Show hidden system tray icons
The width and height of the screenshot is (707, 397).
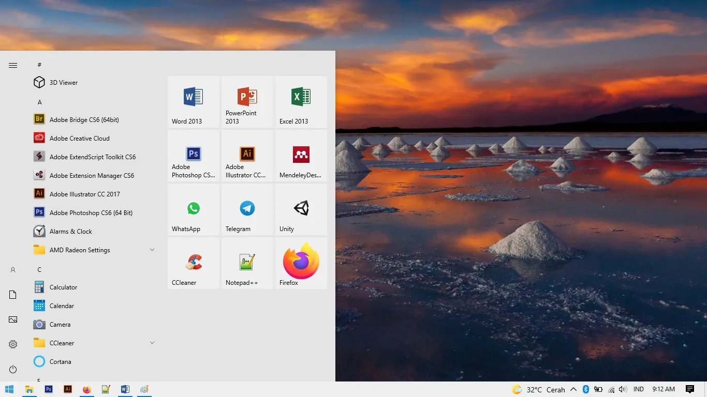click(x=573, y=389)
